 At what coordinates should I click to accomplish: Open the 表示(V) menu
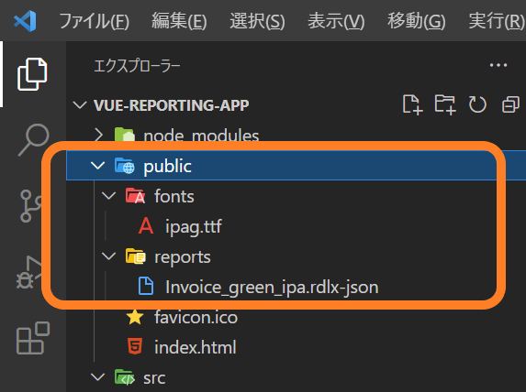(336, 21)
